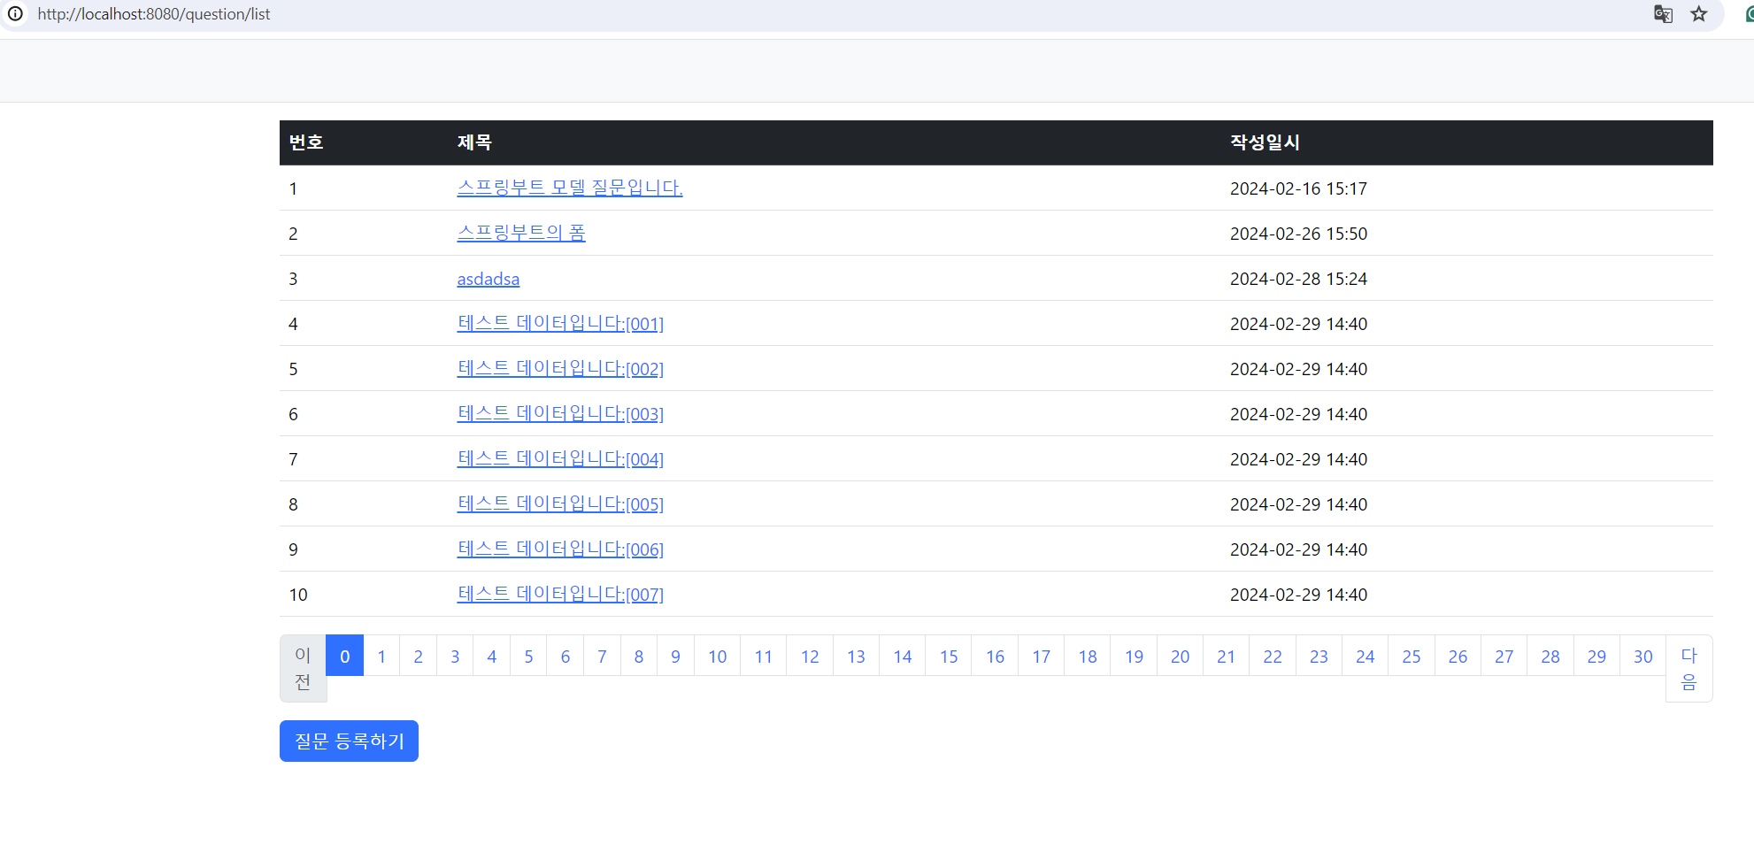This screenshot has width=1754, height=868.
Task: Go to pagination page 2
Action: tap(419, 656)
